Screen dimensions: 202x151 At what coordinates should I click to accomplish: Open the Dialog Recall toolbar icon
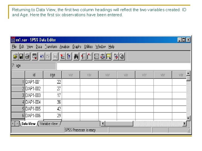point(35,56)
